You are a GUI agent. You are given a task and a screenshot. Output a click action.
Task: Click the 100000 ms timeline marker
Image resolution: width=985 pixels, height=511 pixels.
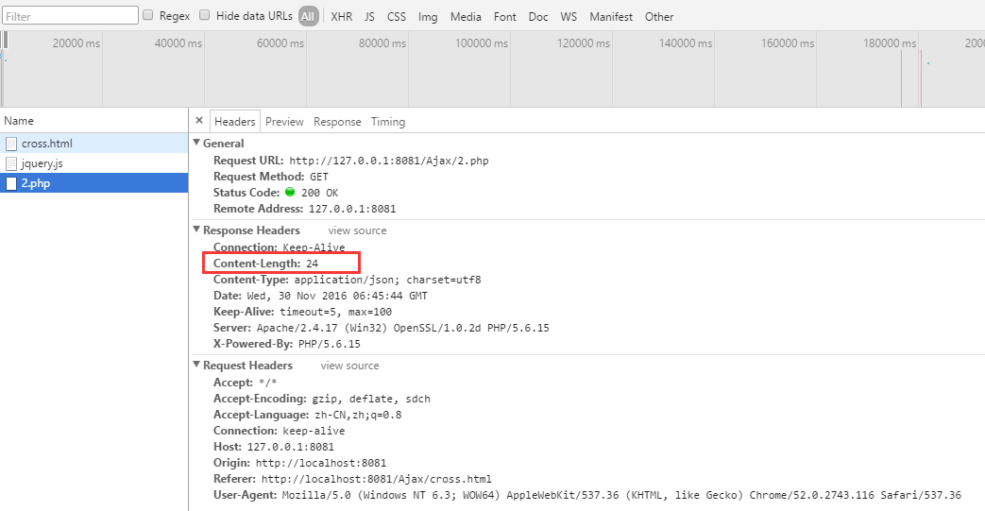482,43
